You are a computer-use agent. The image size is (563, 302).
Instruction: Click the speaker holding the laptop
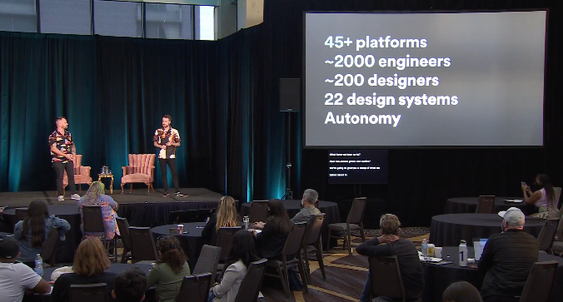click(x=168, y=156)
